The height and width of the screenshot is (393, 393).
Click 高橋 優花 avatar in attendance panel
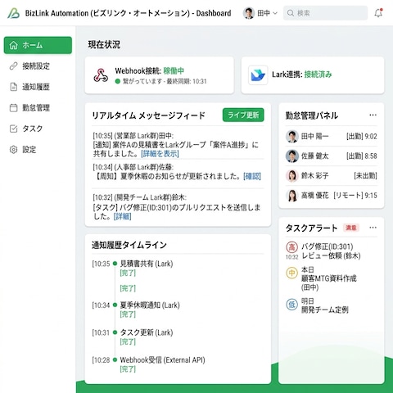292,196
